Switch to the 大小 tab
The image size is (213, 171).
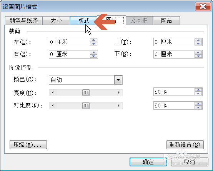click(56, 21)
